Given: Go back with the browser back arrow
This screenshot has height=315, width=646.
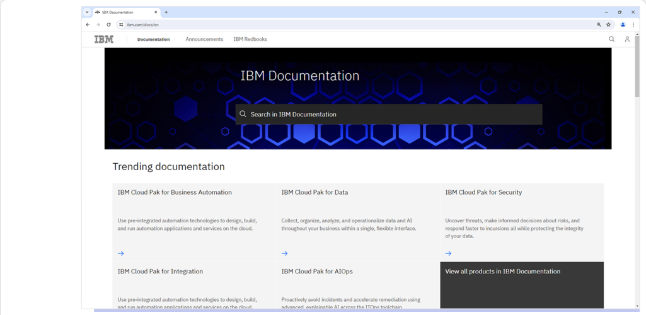Looking at the screenshot, I should point(88,25).
